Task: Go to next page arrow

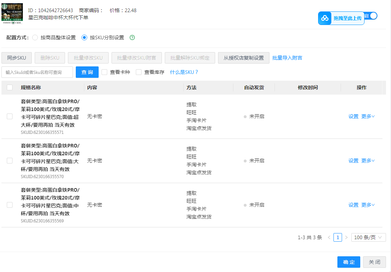Action: tap(346, 237)
